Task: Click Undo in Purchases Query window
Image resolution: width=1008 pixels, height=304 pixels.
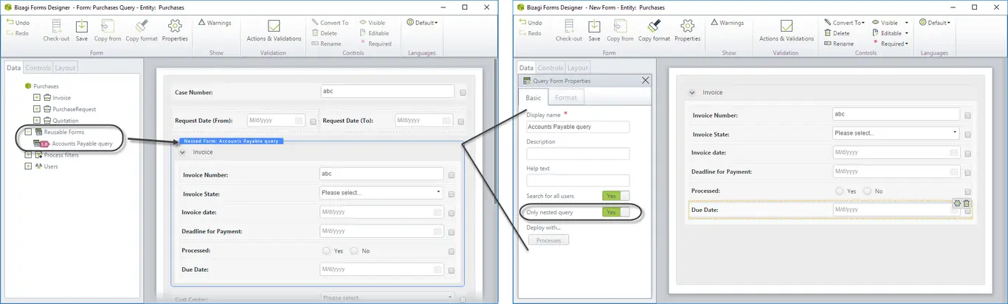Action: pyautogui.click(x=17, y=23)
